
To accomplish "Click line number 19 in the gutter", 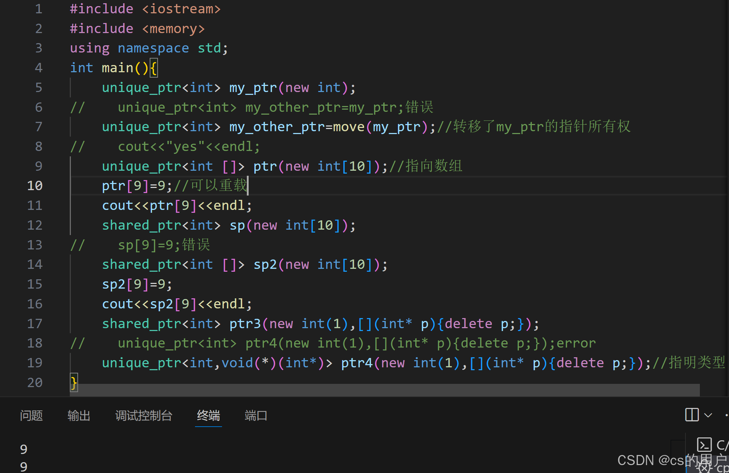I will pos(35,363).
